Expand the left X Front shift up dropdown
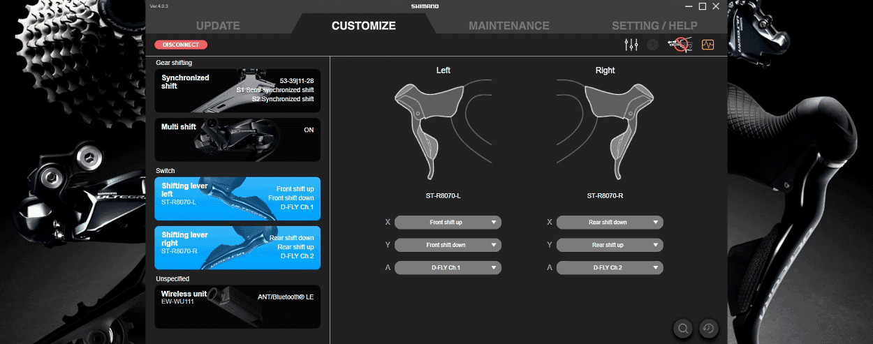Viewport: 873px width, 344px height. [448, 223]
